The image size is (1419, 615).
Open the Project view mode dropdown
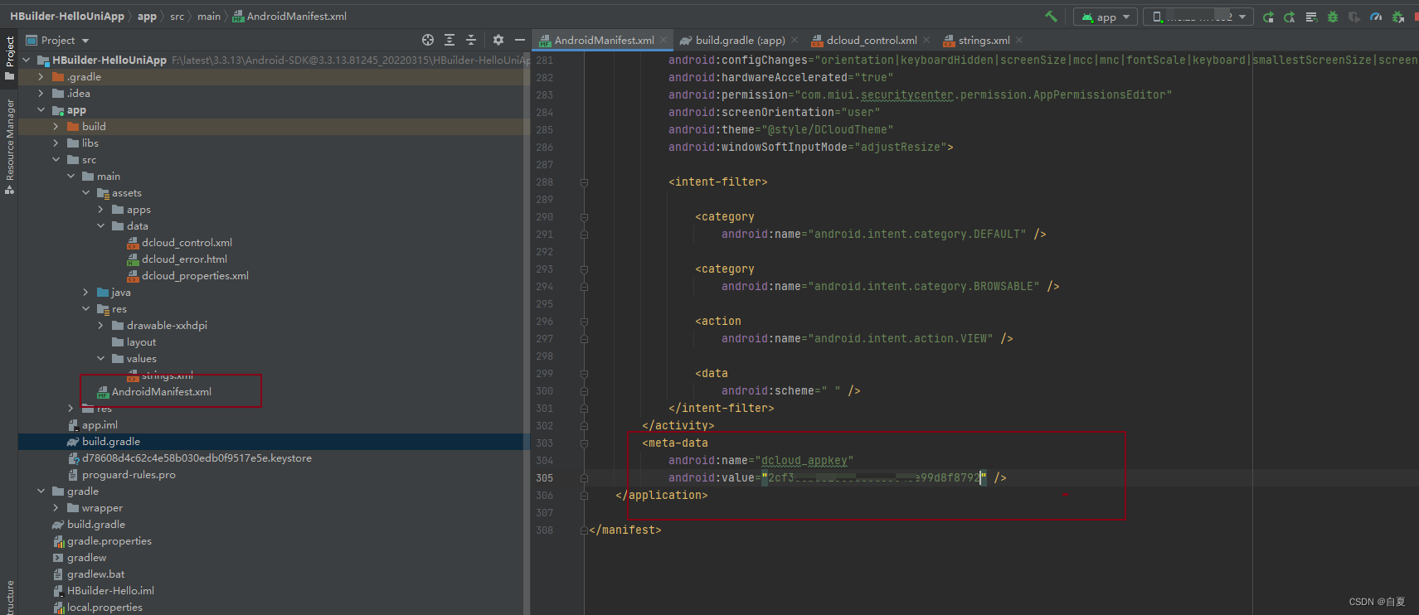coord(57,40)
